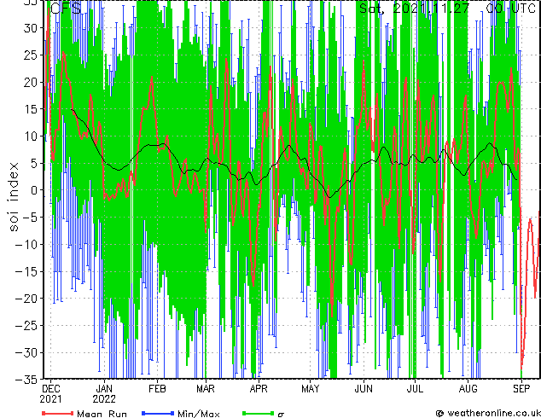Click the JAN 2022 x-axis label
Viewport: 541px width, 418px height.
[104, 394]
